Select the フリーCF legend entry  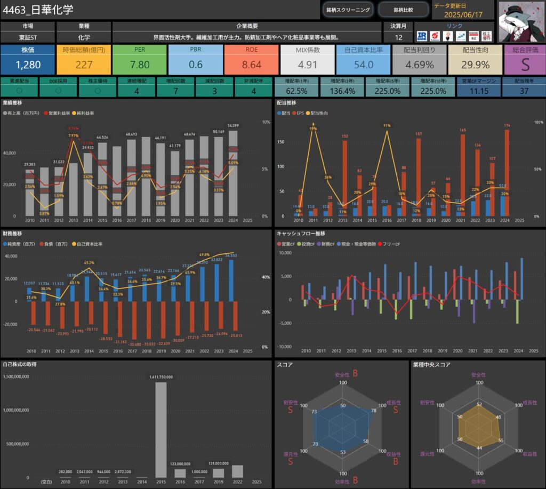(x=389, y=244)
